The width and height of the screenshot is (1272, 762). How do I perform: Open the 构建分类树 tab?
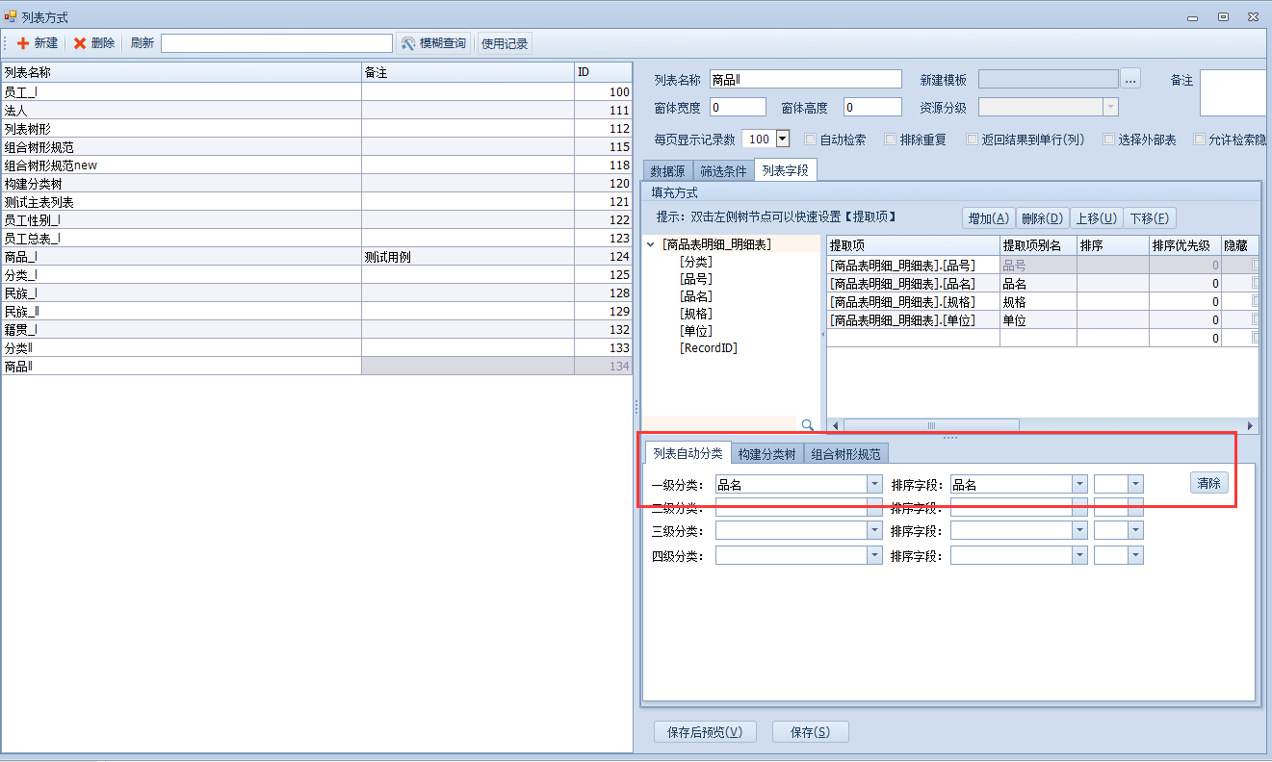coord(766,454)
